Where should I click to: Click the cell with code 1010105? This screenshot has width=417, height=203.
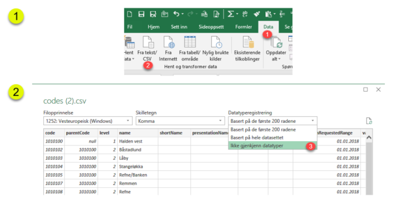tap(54, 175)
